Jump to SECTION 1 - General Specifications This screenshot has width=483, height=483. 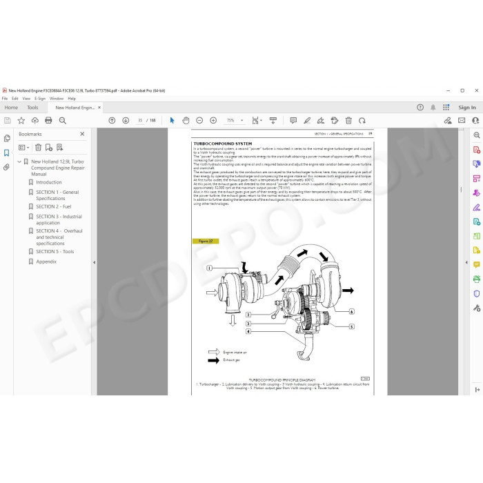[x=57, y=195]
